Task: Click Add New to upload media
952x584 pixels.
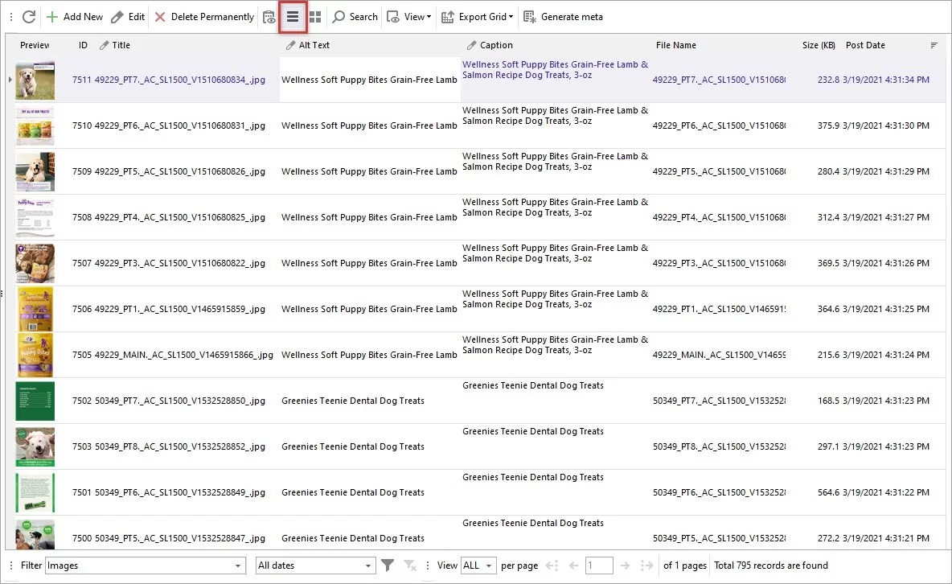Action: [x=75, y=16]
